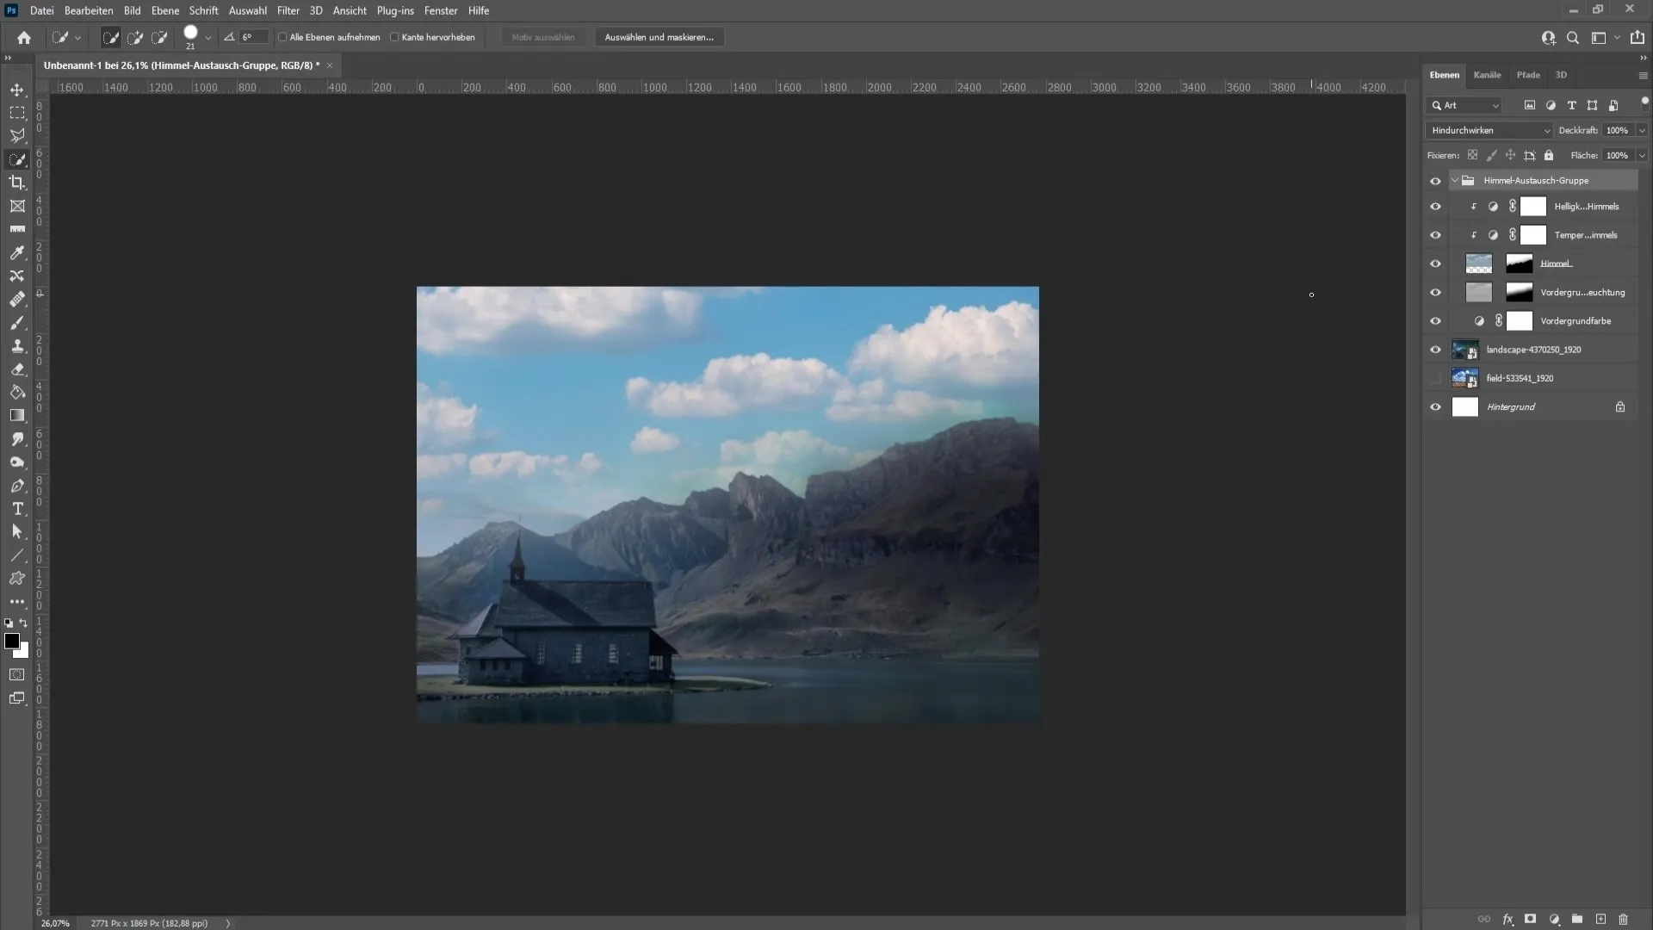Screen dimensions: 1653x930
Task: Select the Pen tool
Action: coord(17,486)
